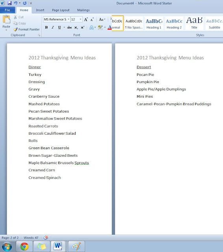This screenshot has width=223, height=252.
Task: Click the Words: 47 count in status bar
Action: pos(31,238)
